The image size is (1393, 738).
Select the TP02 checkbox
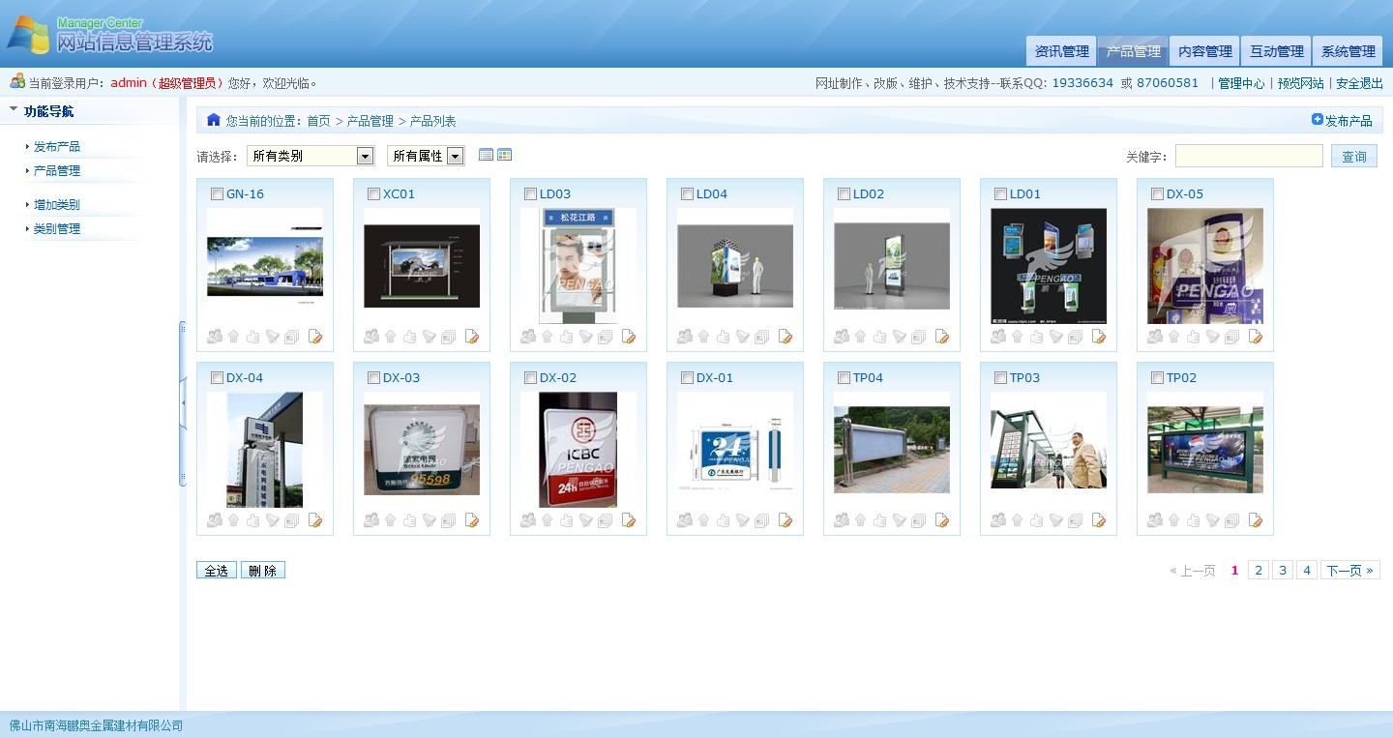[x=1157, y=377]
